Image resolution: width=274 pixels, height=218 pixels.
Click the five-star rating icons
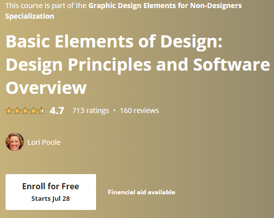coord(25,111)
